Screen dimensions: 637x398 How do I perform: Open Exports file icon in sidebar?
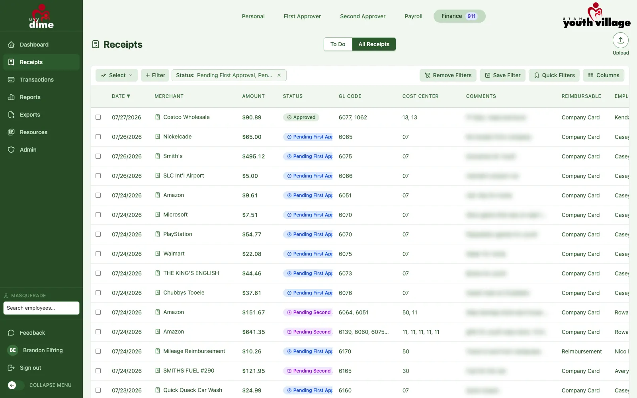(x=11, y=115)
